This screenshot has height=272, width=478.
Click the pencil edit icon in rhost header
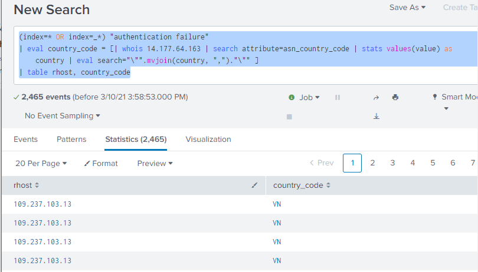254,185
